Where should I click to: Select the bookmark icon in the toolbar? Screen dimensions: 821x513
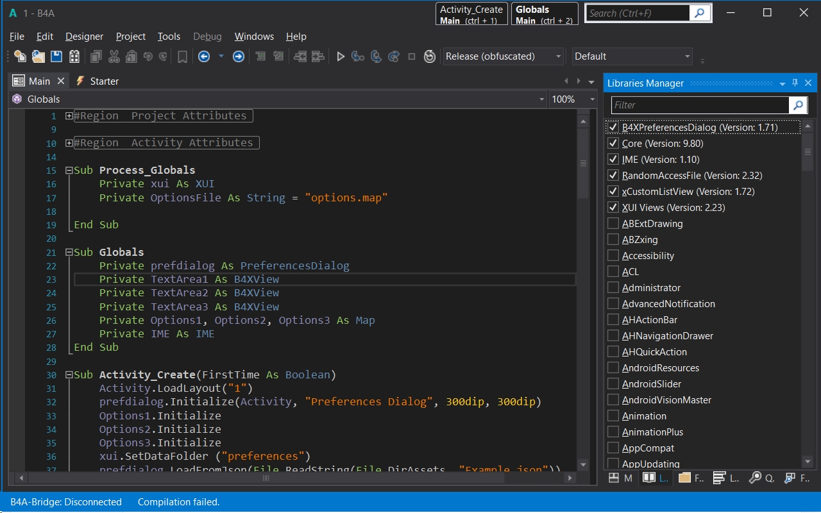[182, 56]
